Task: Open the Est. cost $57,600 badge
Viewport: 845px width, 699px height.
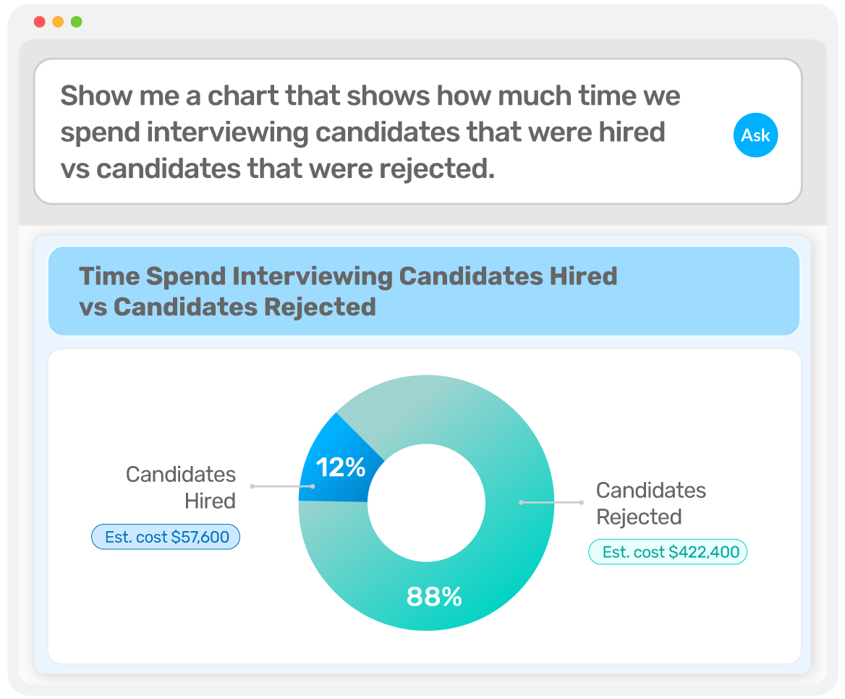Action: click(x=166, y=537)
